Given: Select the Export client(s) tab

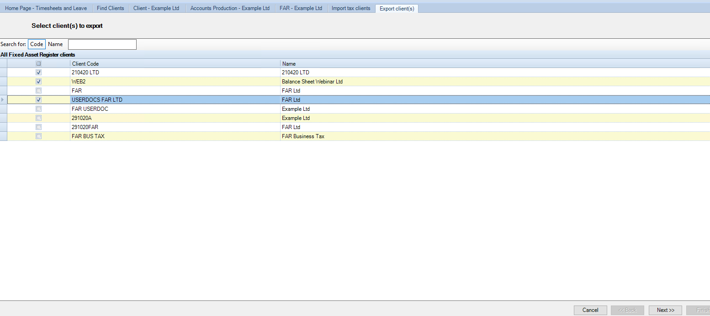Looking at the screenshot, I should 397,9.
